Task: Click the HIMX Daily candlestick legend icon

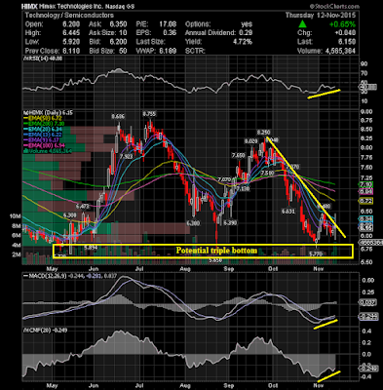Action: (24, 113)
